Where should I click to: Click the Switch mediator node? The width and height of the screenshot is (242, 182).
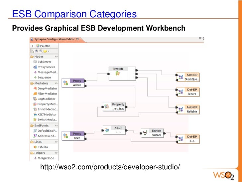(x=122, y=74)
